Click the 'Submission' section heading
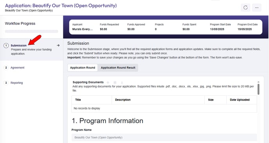The height and width of the screenshot is (143, 269). [x=78, y=43]
